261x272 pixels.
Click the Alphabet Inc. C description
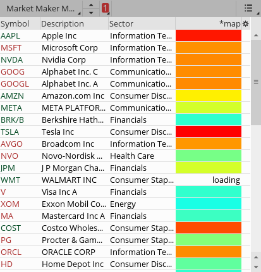point(70,72)
